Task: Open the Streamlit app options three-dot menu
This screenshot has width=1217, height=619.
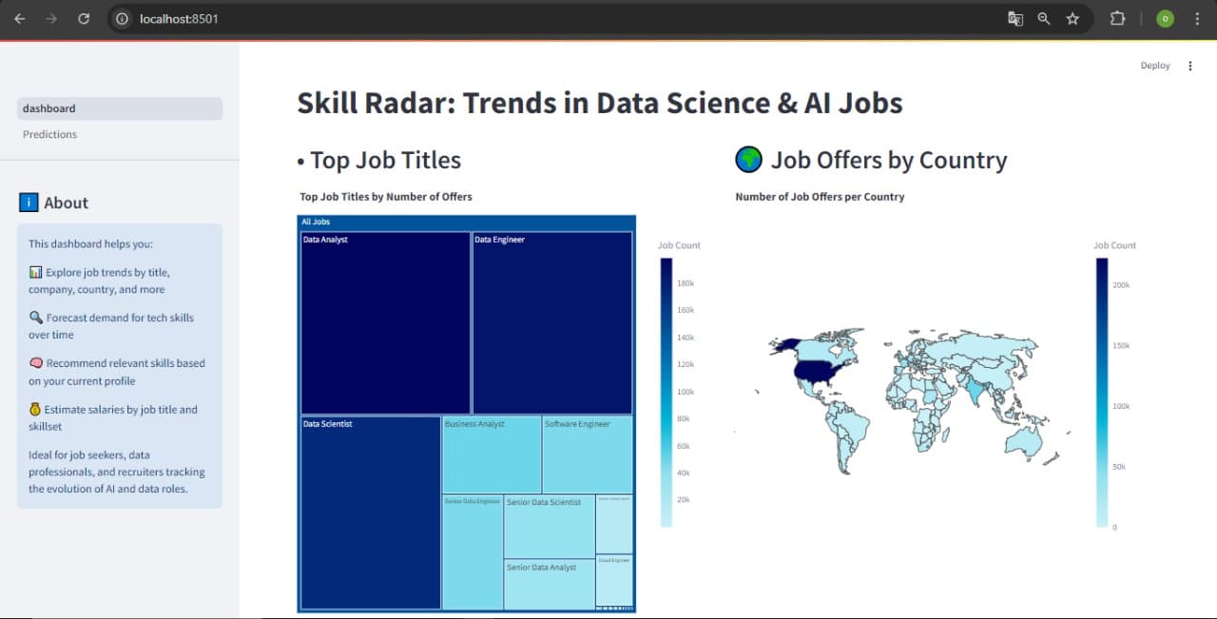Action: click(1190, 65)
